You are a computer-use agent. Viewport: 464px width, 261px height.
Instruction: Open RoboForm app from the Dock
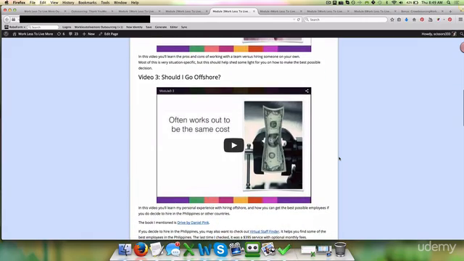(x=252, y=249)
